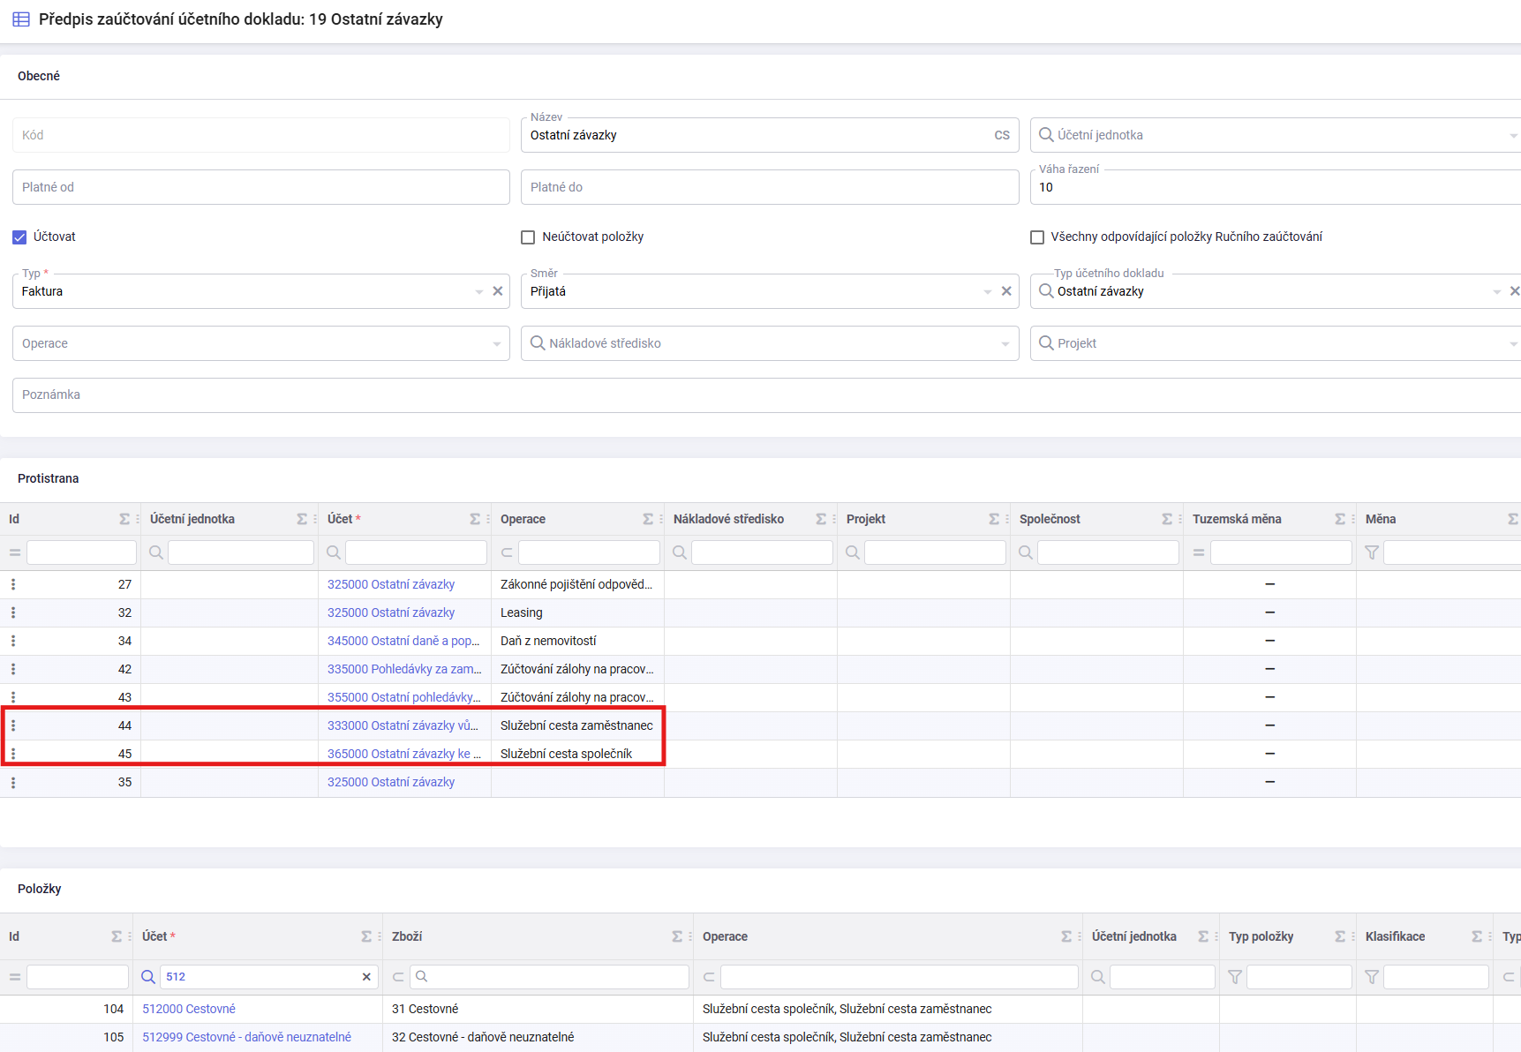The height and width of the screenshot is (1052, 1521).
Task: Open row menu for Id 34
Action: [13, 641]
